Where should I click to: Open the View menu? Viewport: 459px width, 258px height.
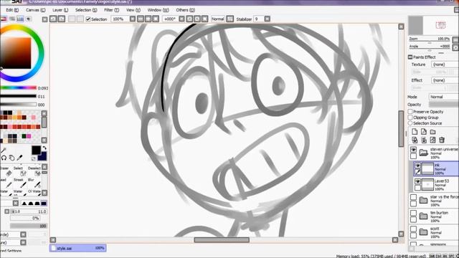(133, 10)
